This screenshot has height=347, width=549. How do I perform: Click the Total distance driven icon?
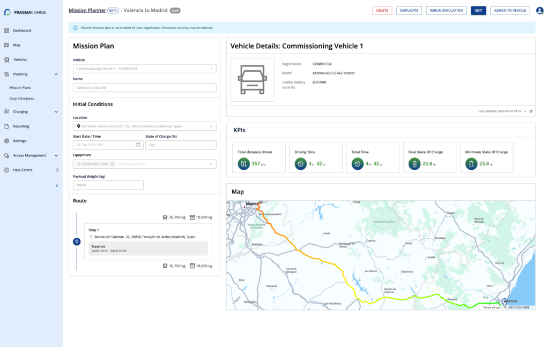tap(244, 164)
